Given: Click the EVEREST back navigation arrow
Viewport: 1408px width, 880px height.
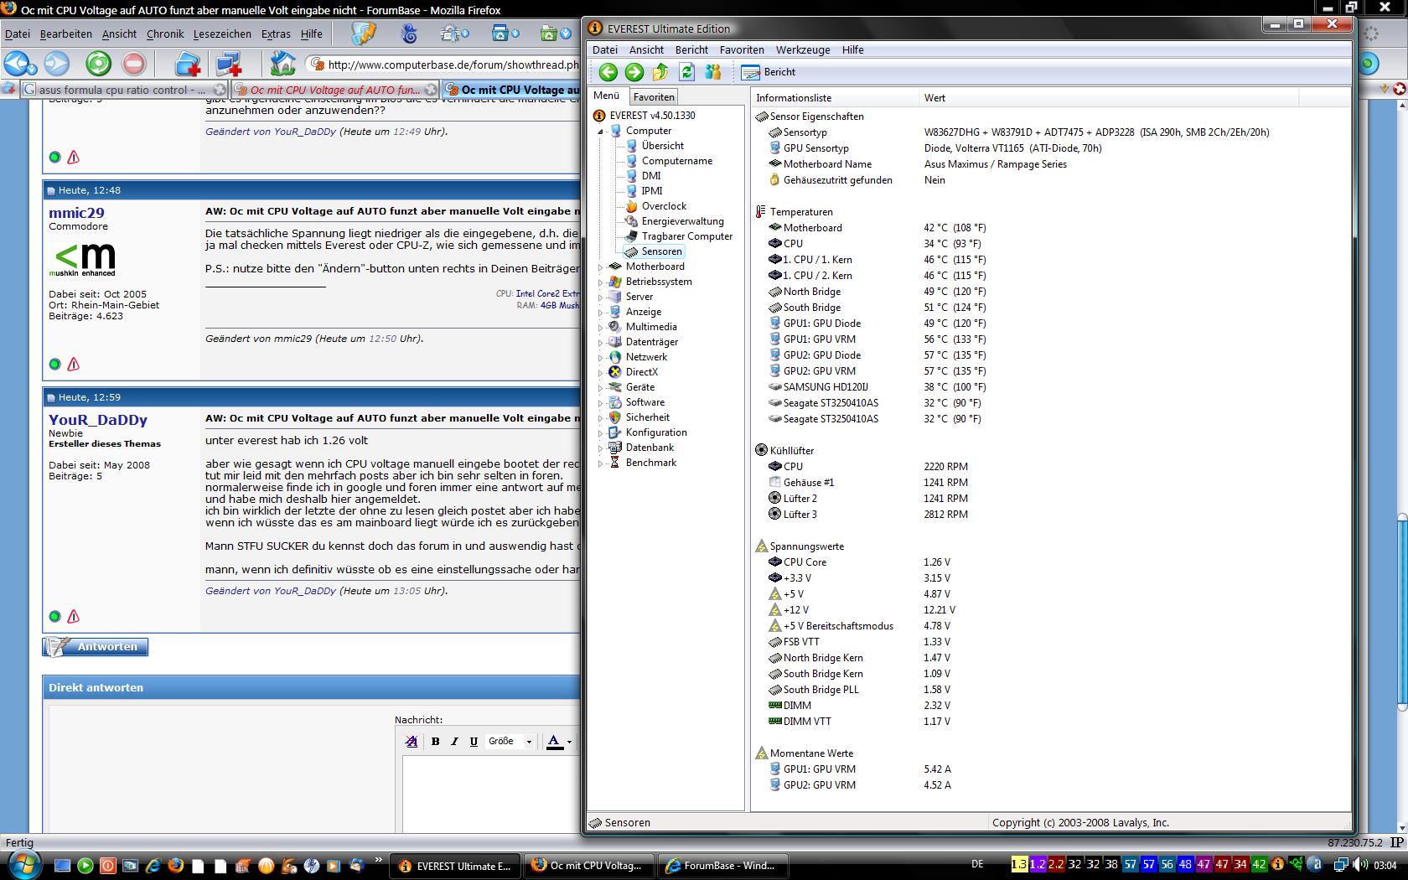Looking at the screenshot, I should 608,72.
